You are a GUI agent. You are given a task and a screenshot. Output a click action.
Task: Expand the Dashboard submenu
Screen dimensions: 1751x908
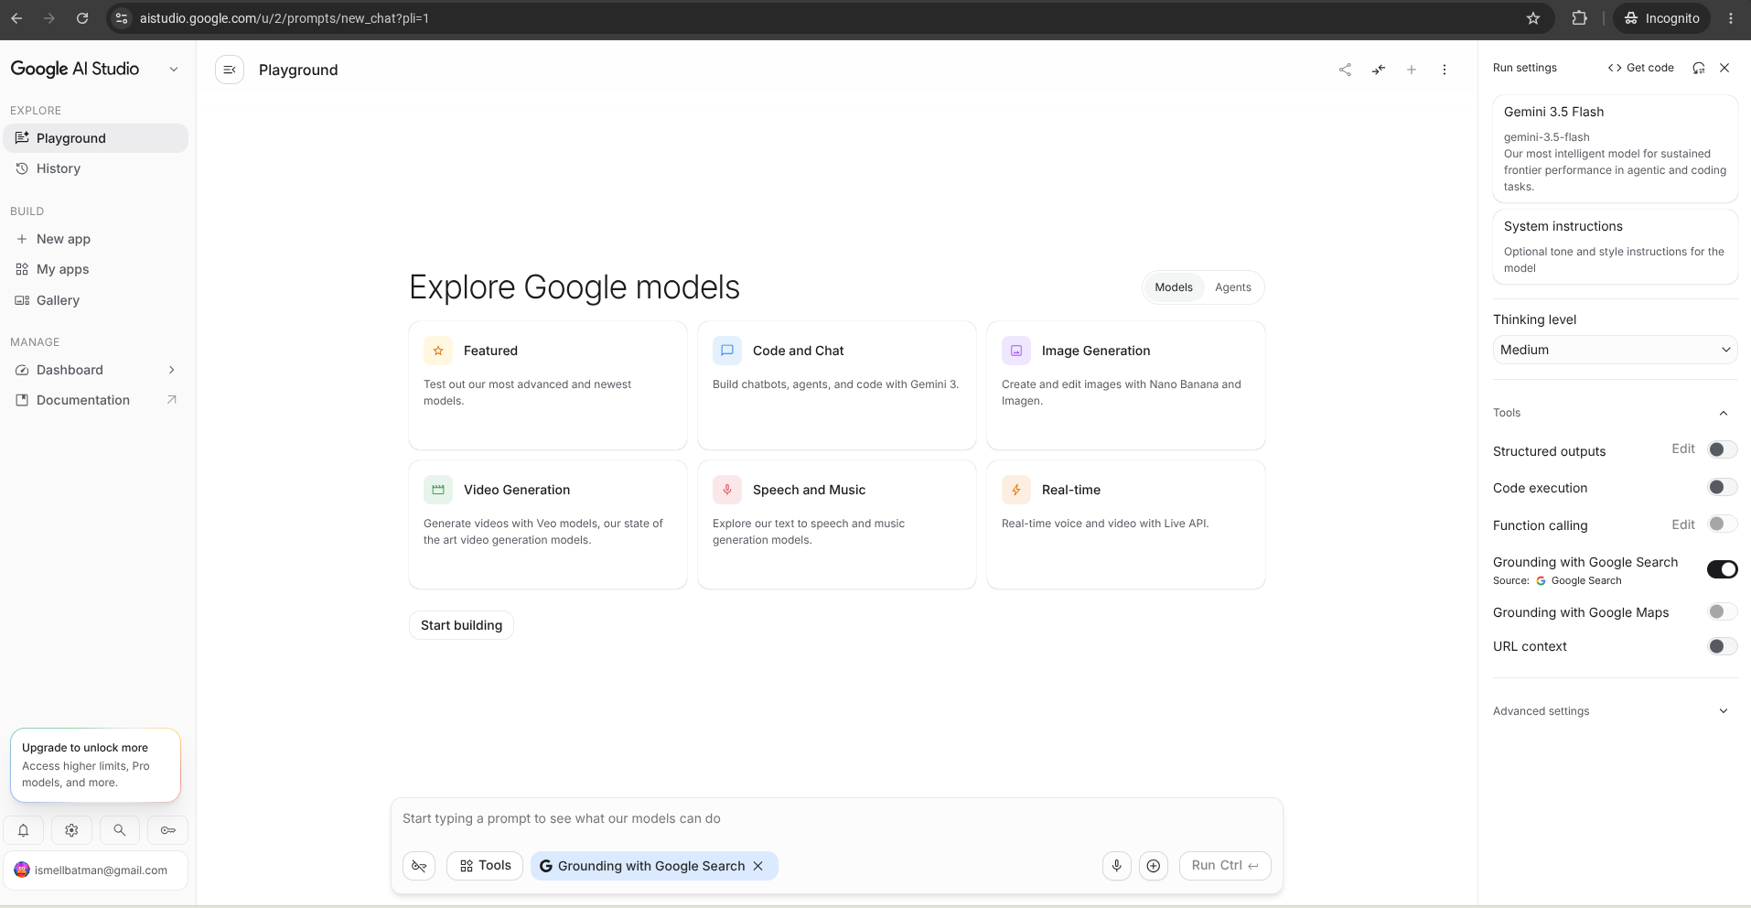(171, 370)
